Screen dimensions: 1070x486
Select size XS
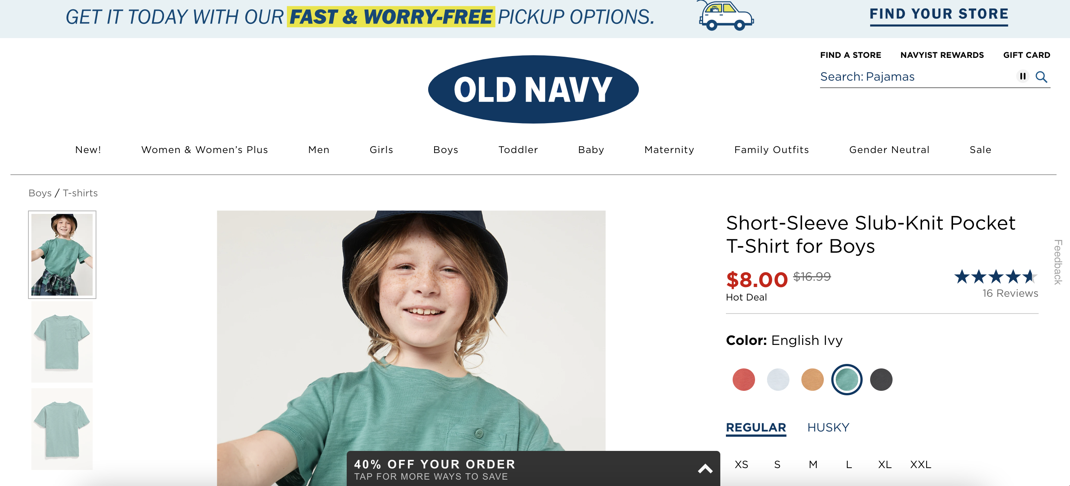[x=742, y=464]
